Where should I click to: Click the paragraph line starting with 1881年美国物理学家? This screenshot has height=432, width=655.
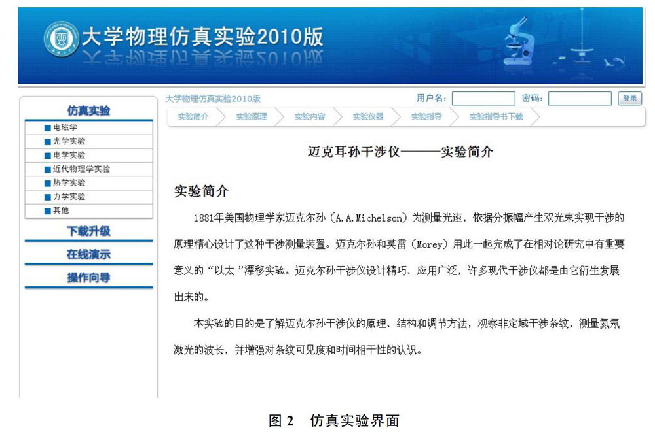pos(409,218)
